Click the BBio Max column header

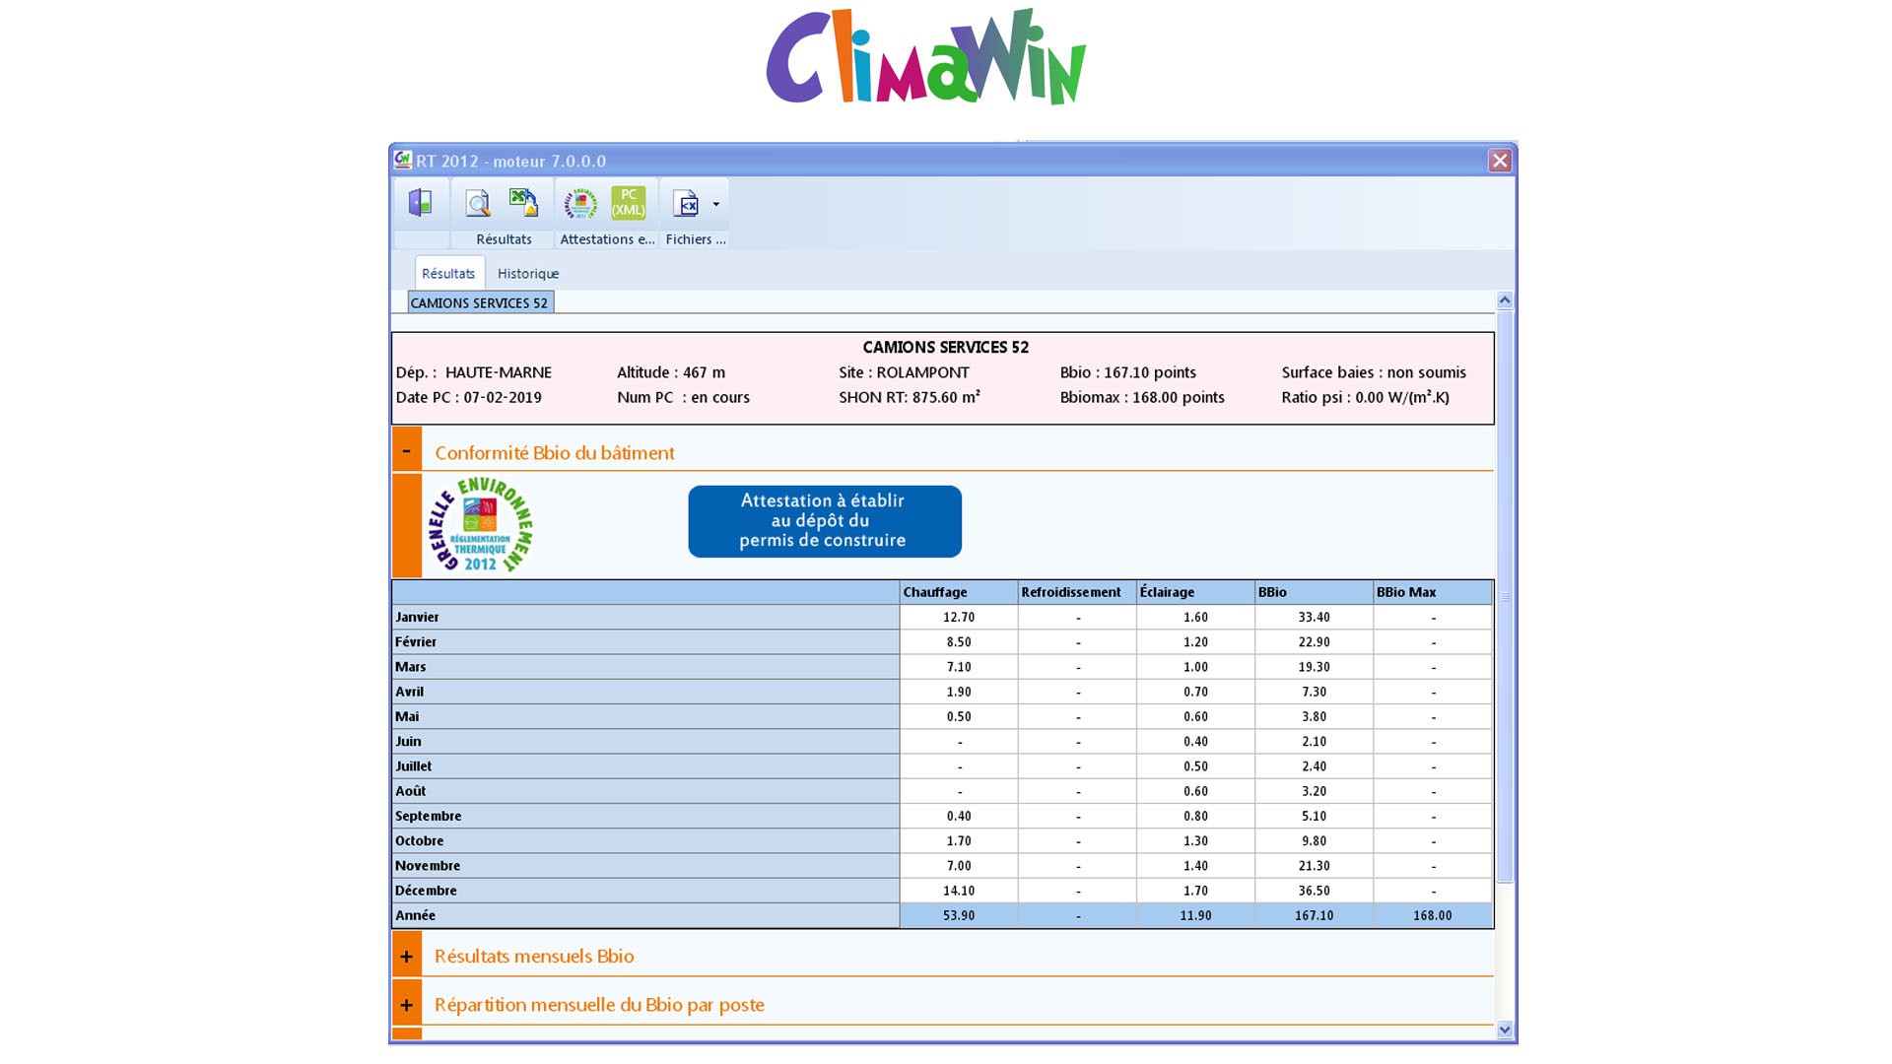click(1433, 592)
